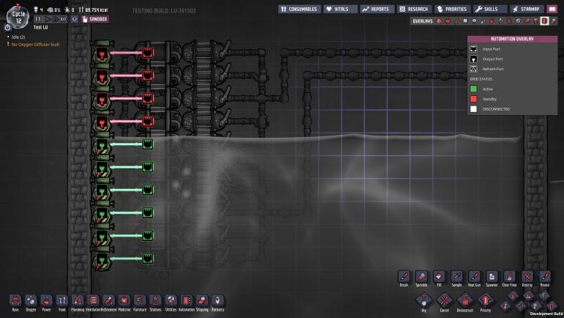Set game to fastest speed
The height and width of the screenshot is (318, 564).
63,19
